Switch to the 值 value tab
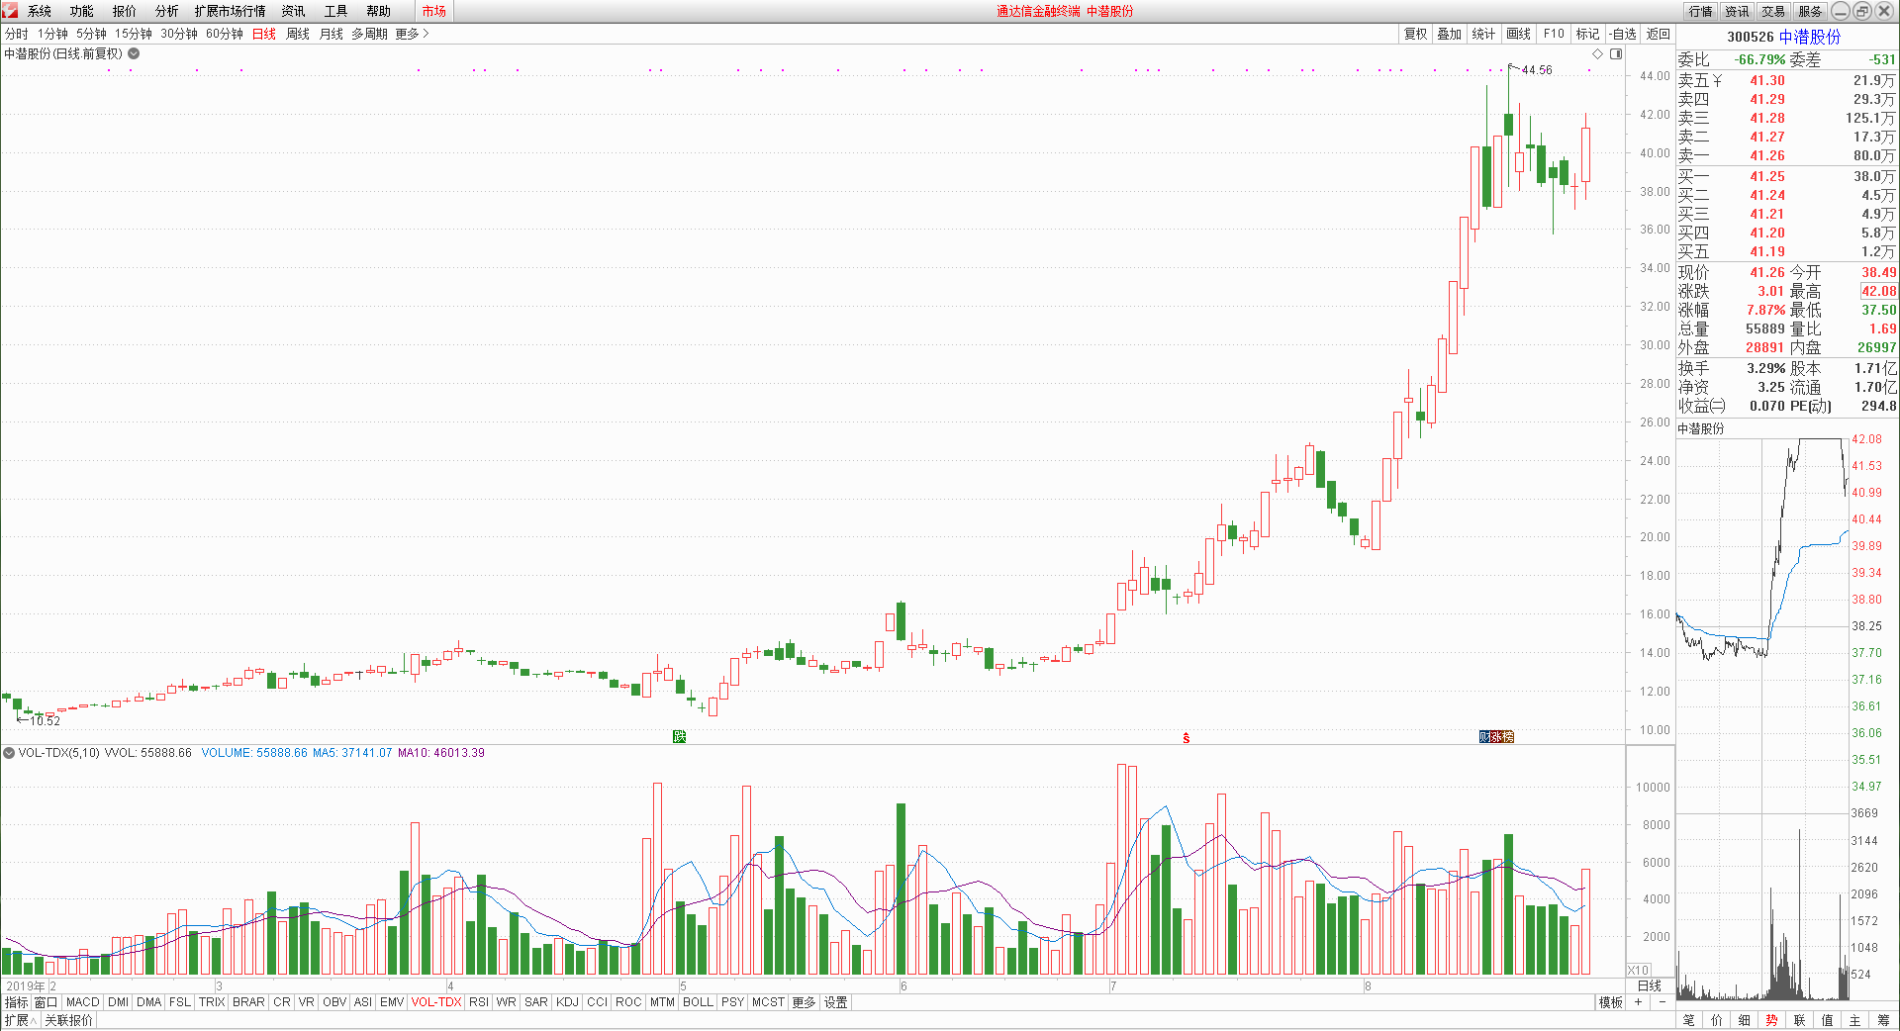 [x=1828, y=1020]
